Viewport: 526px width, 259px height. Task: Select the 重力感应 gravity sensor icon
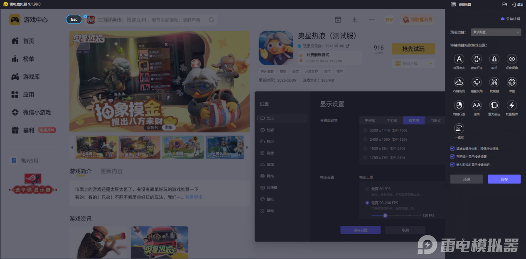tap(494, 105)
